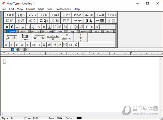163x120 pixels.
Task: Open the operator symbols palette (±•⊗)
Action: (x=44, y=15)
